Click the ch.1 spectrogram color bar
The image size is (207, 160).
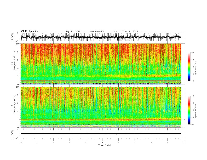(189, 67)
